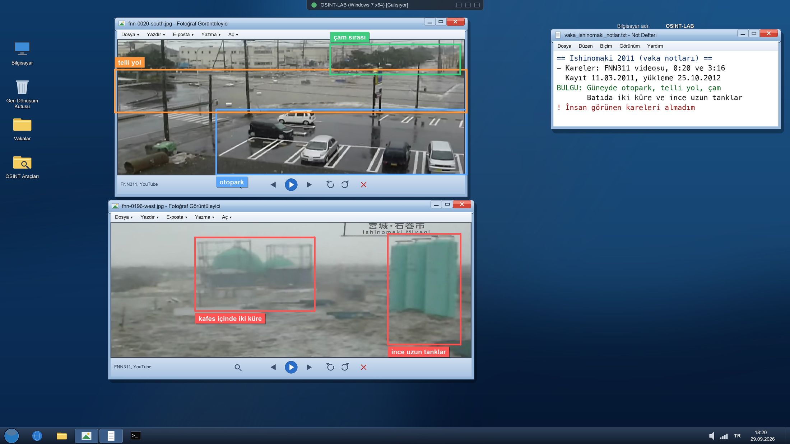Open file explorer from taskbar

click(62, 436)
